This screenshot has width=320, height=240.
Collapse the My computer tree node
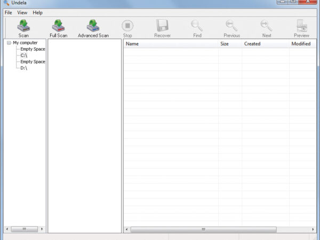9,43
